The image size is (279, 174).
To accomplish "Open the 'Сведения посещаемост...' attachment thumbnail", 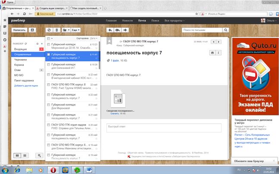I will point(118,99).
